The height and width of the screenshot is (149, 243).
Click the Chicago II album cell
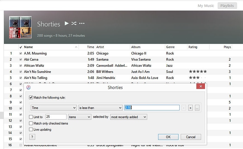click(x=139, y=53)
